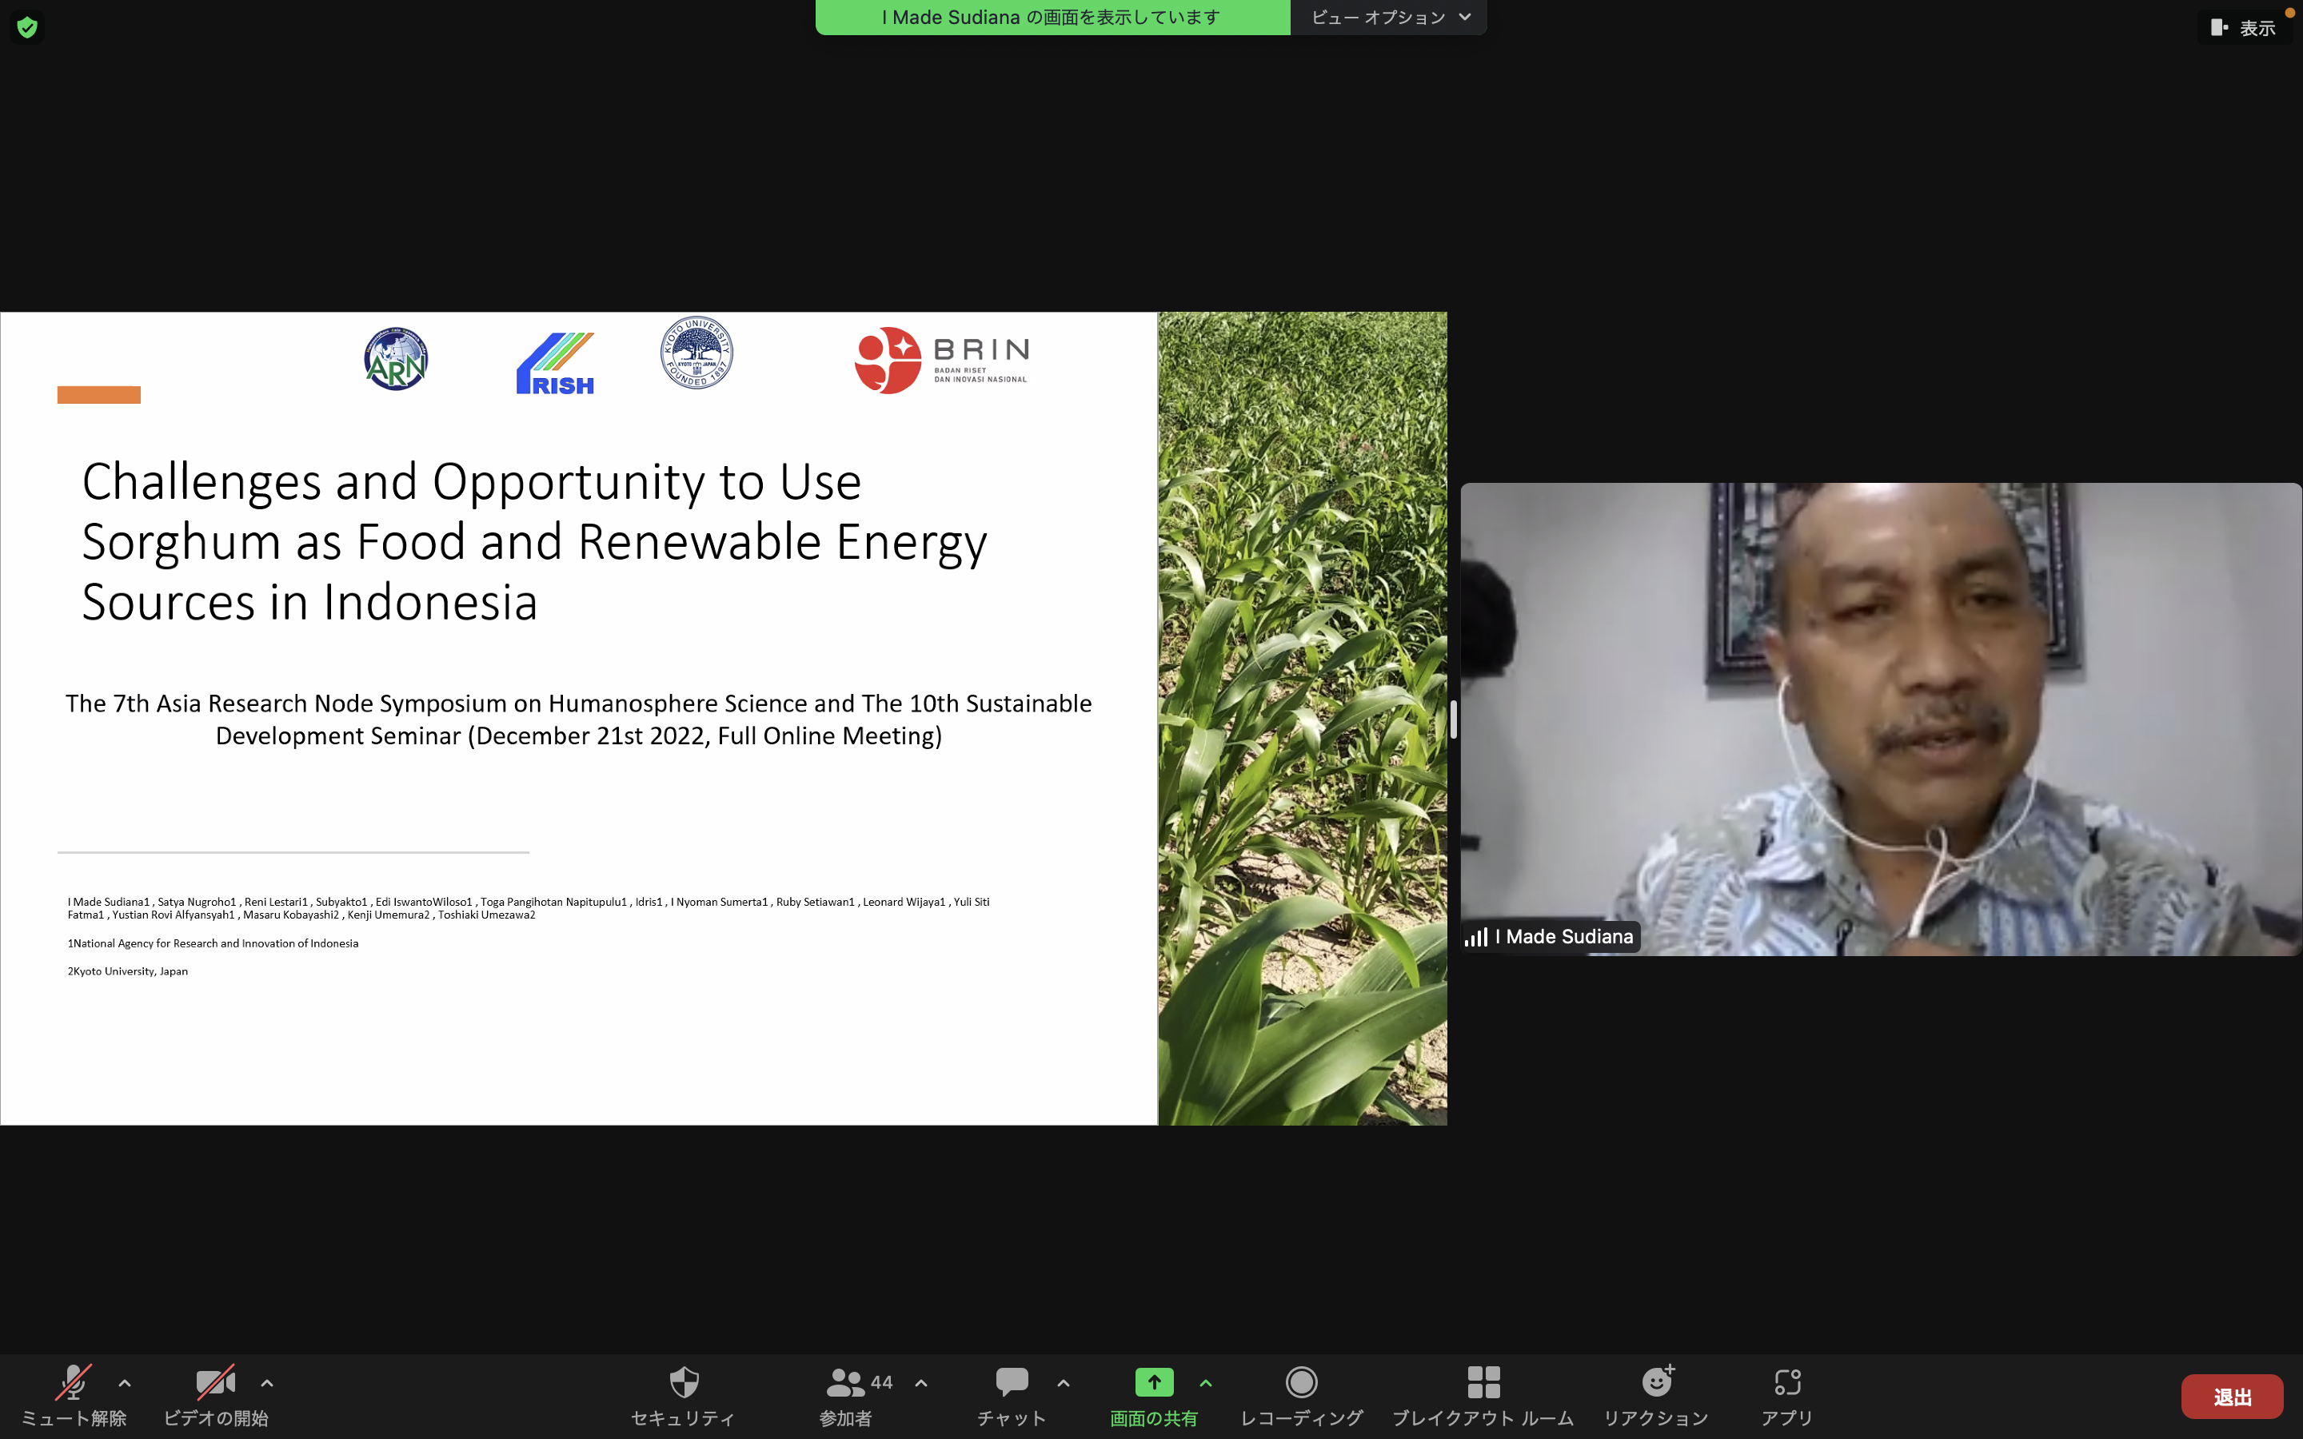Click symposium subtitle text on slide
Screen dimensions: 2303x1439
[579, 719]
